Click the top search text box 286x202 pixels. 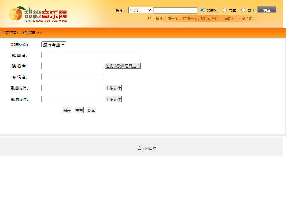[x=175, y=10]
